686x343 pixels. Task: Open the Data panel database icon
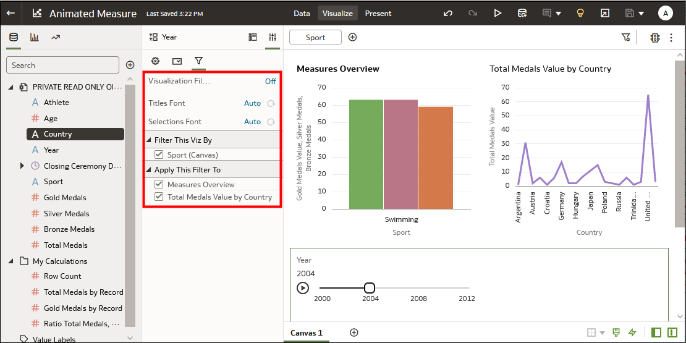(14, 37)
